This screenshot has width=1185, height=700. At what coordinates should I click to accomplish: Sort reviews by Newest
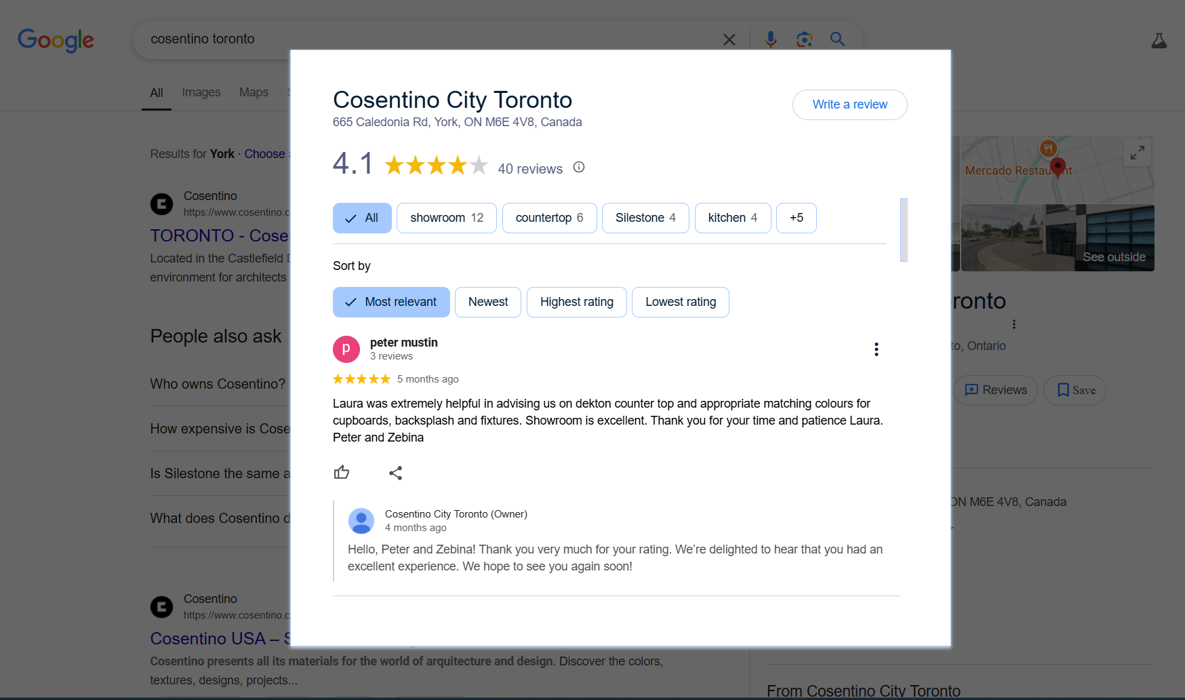point(487,302)
